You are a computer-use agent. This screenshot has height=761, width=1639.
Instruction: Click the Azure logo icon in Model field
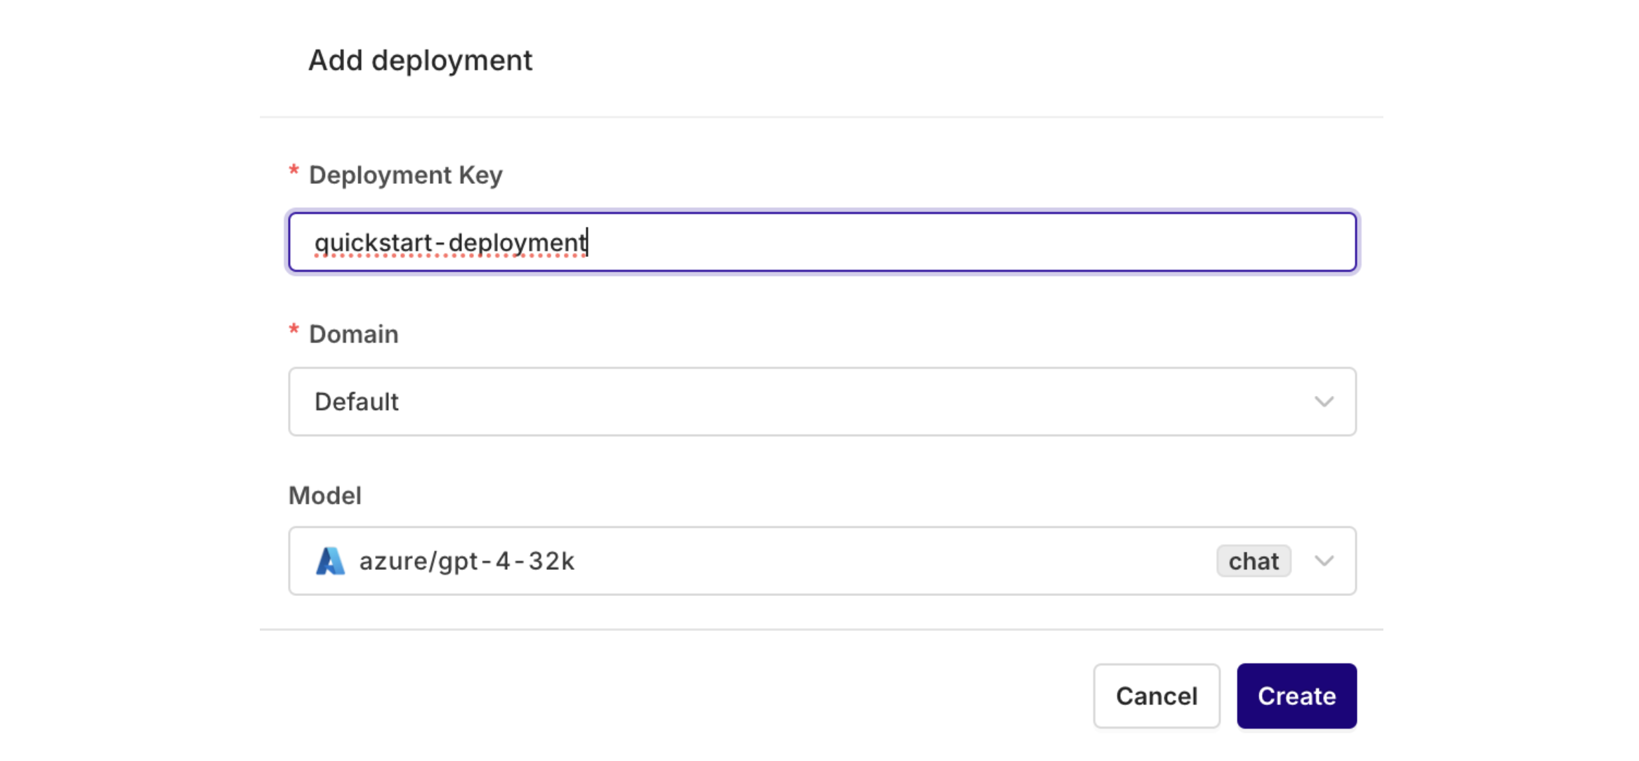tap(329, 561)
